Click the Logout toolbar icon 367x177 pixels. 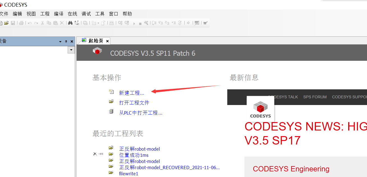point(127,23)
